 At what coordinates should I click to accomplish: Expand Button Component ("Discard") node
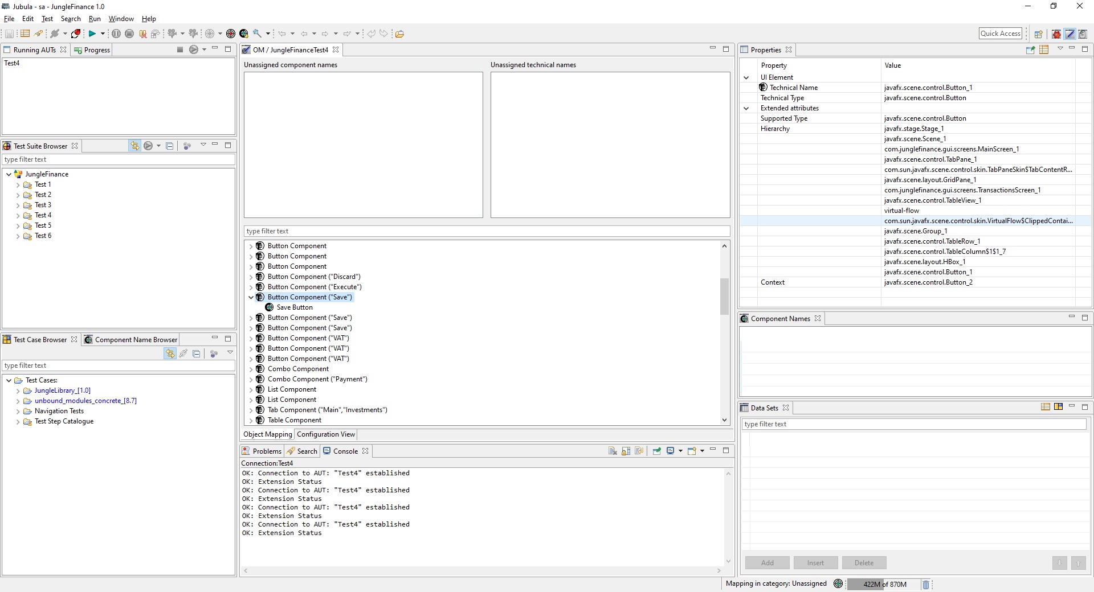251,277
